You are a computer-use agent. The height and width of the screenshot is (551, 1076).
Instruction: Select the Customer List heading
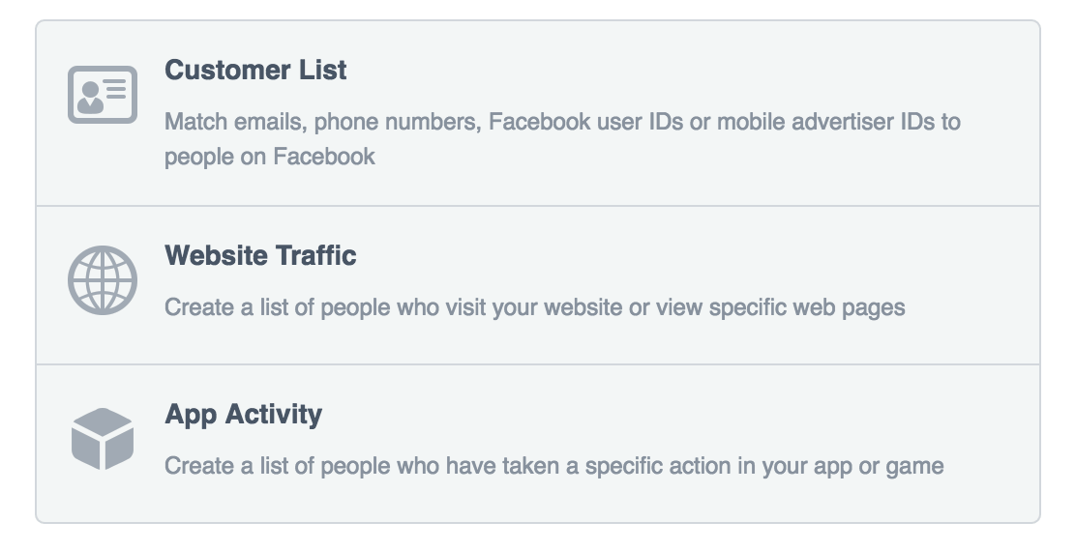click(255, 71)
